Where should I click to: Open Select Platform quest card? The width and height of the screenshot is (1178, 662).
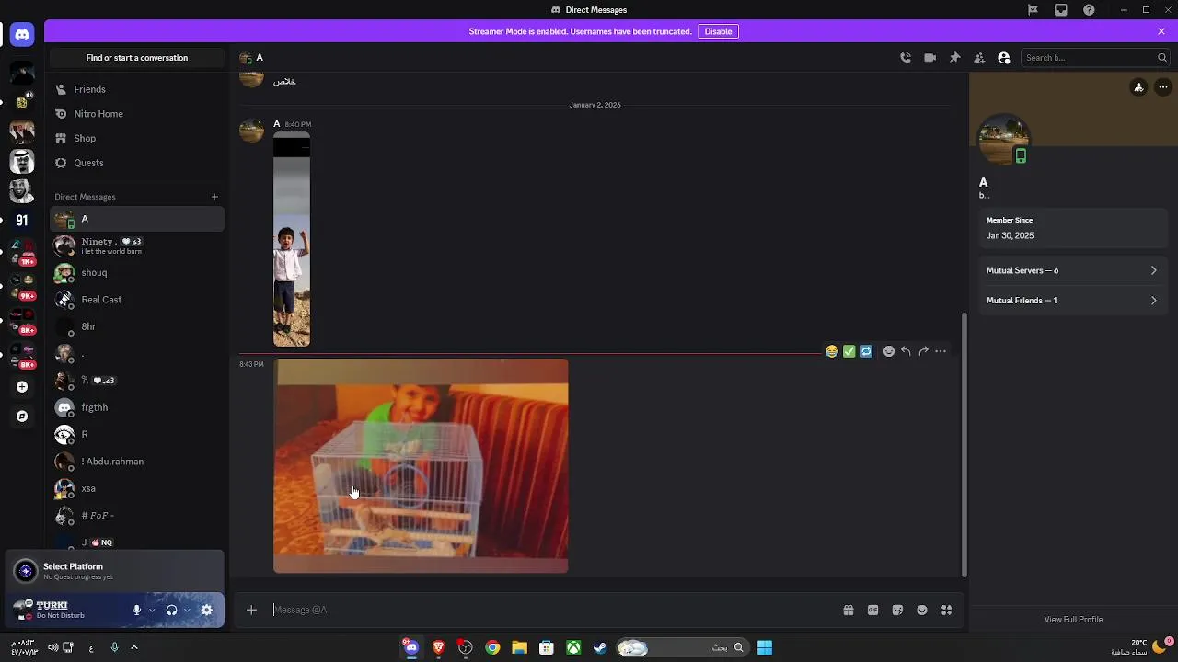coord(114,571)
